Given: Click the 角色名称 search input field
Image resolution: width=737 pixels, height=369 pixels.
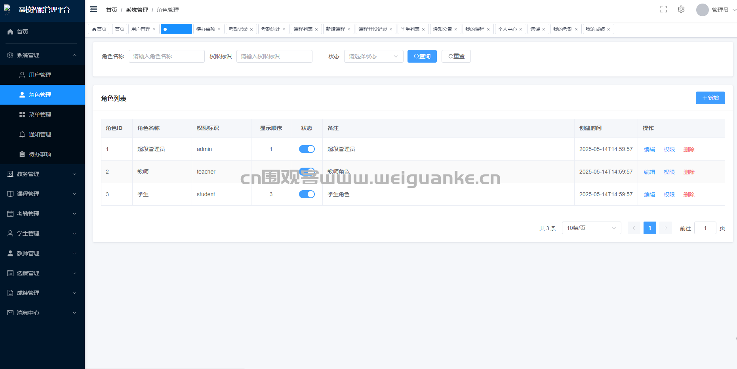Looking at the screenshot, I should pyautogui.click(x=166, y=56).
